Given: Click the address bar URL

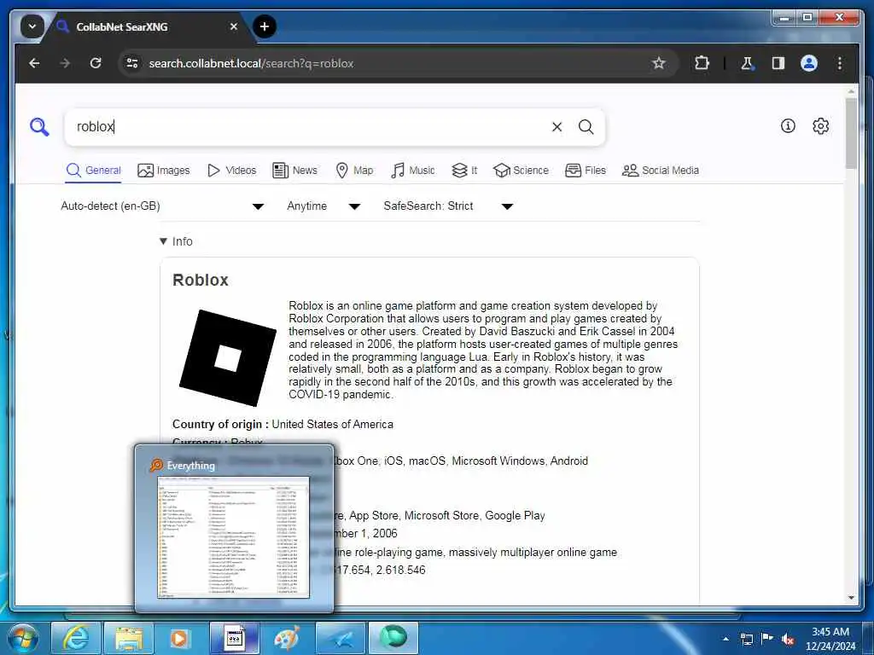Looking at the screenshot, I should click(x=252, y=63).
